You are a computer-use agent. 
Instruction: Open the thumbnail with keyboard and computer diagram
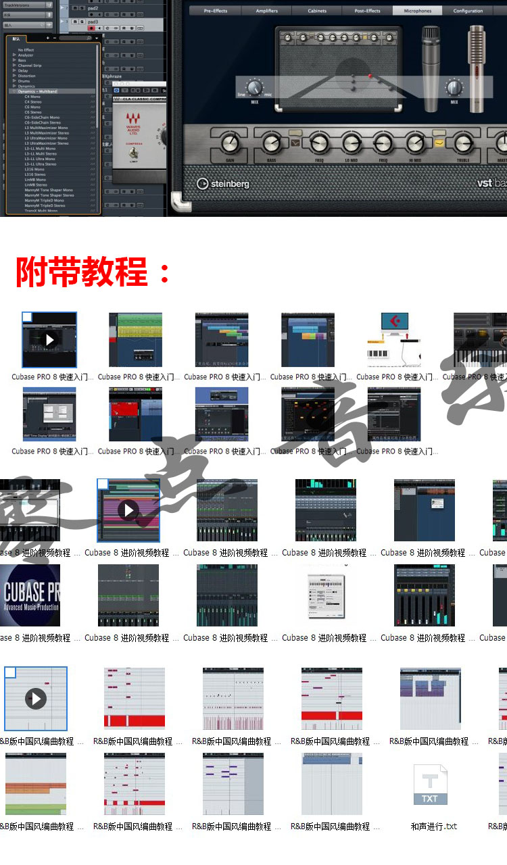click(394, 339)
